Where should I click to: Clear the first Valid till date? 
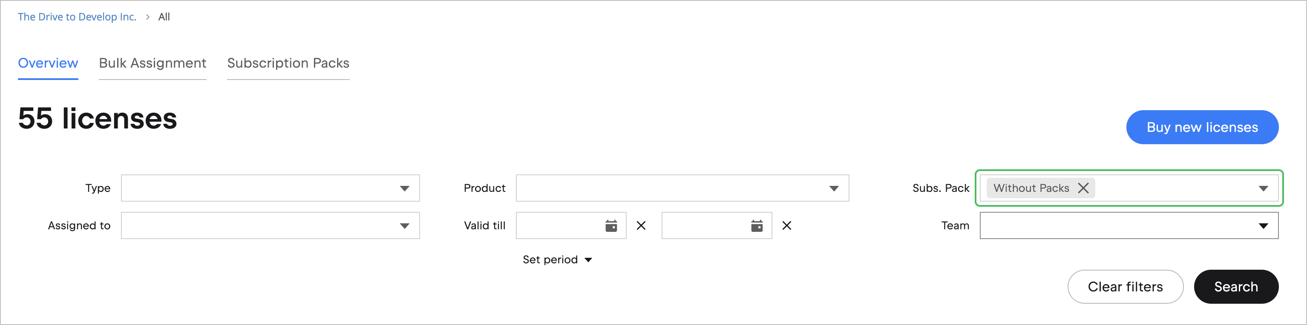pos(641,225)
